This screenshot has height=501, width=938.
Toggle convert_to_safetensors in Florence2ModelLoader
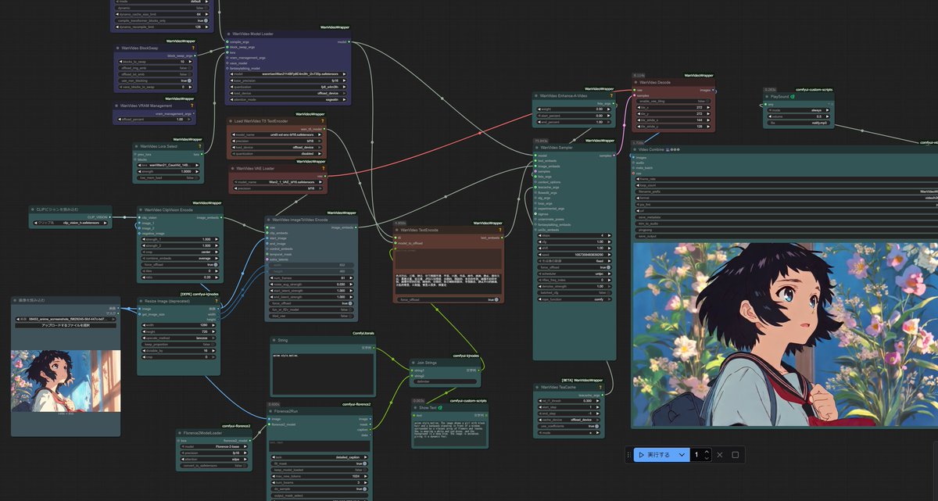pyautogui.click(x=215, y=465)
